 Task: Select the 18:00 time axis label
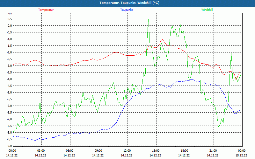184,151
